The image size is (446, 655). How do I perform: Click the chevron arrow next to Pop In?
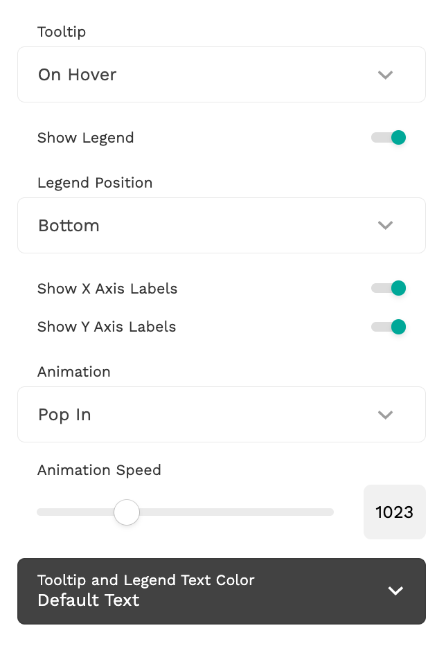(385, 415)
